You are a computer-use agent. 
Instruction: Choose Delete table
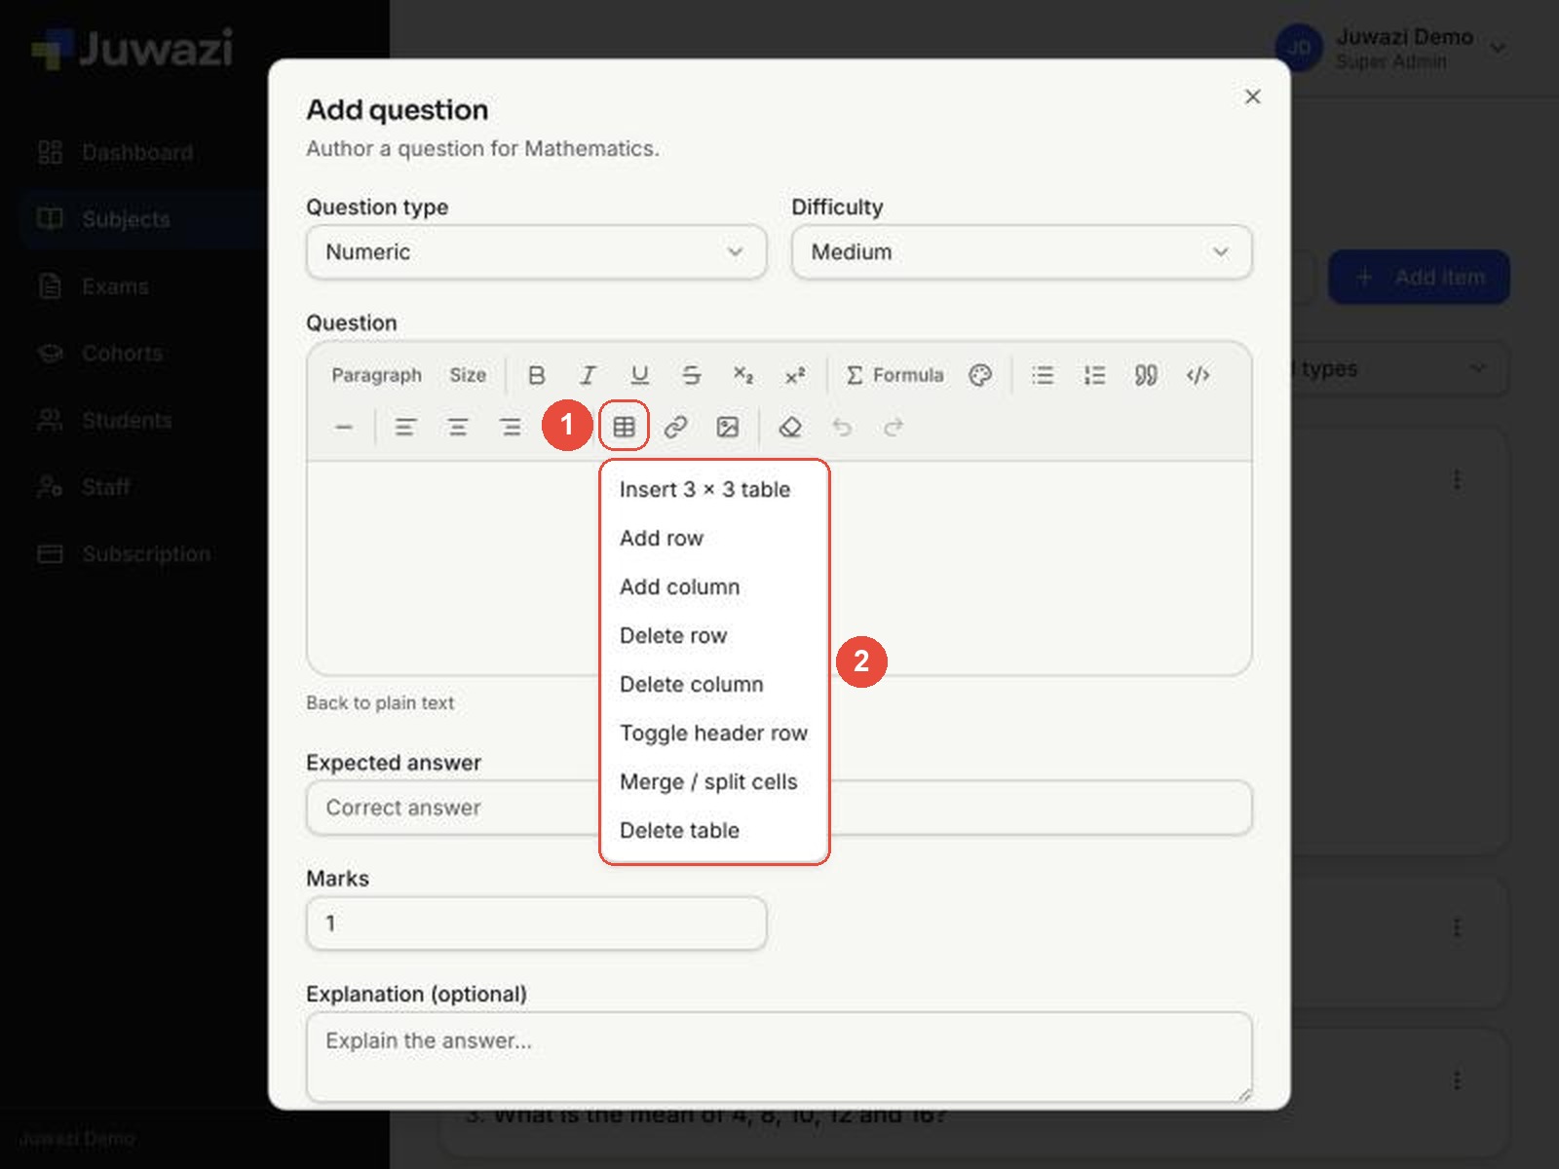click(x=713, y=831)
